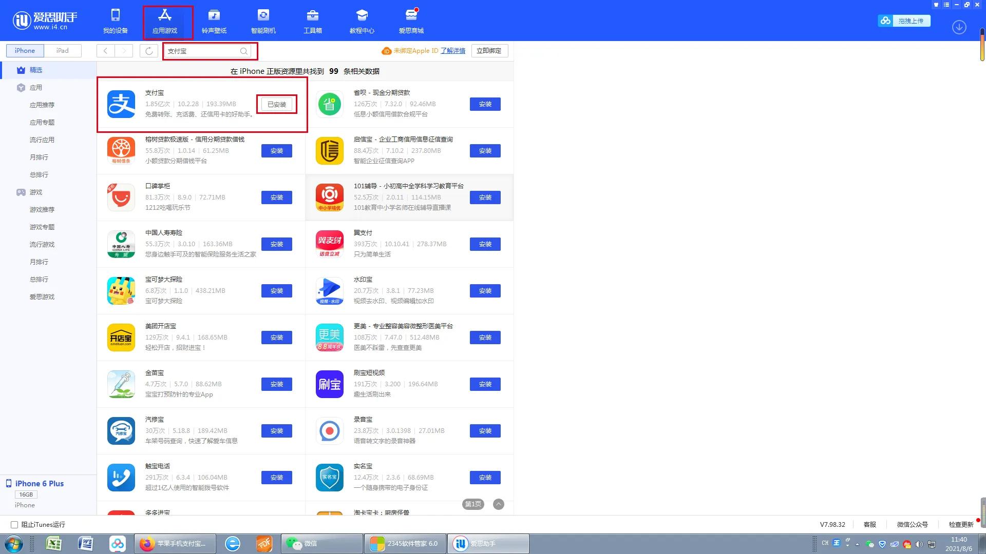Install 口碑掌柜 app
Viewport: 986px width, 554px height.
coord(277,197)
